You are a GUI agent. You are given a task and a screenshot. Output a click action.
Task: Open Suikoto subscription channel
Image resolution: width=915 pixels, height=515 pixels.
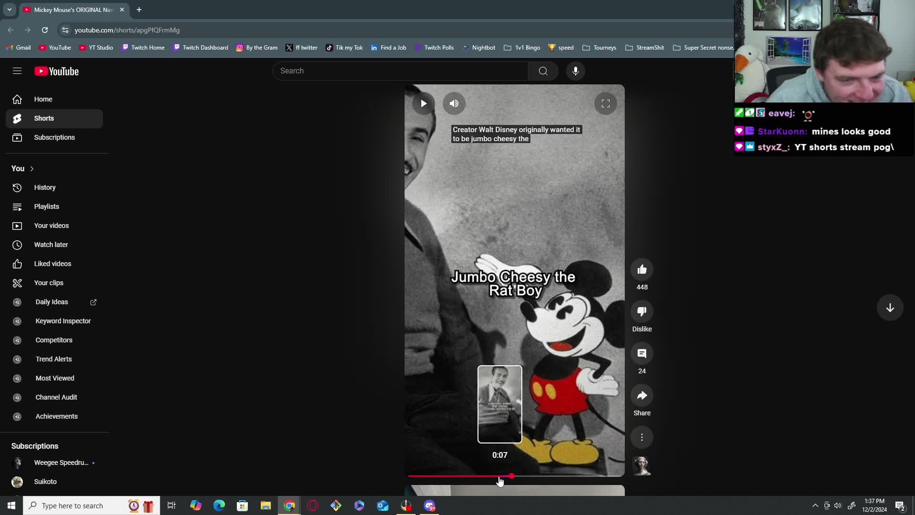pyautogui.click(x=54, y=482)
